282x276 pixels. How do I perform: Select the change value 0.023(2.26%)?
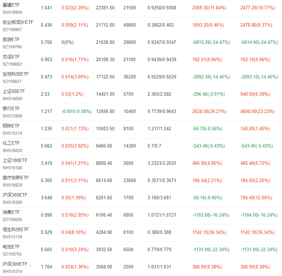75,8
